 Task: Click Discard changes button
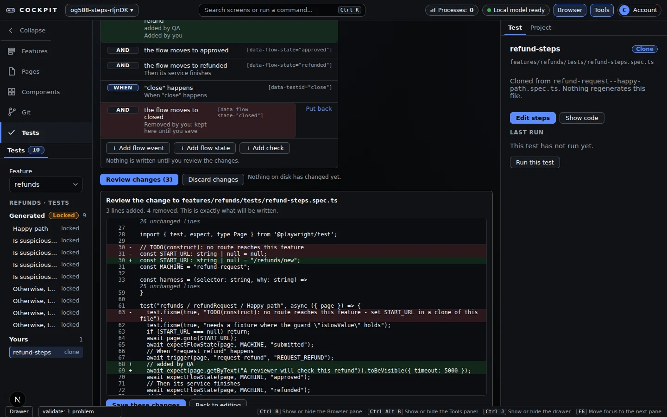(x=213, y=179)
